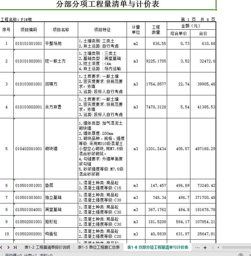This screenshot has height=256, width=251.
Task: Click code cell 010103002001
Action: 29,107
